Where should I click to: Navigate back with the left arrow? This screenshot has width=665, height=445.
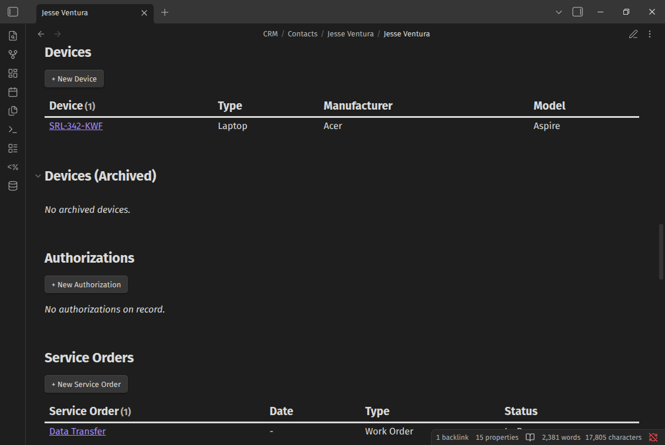(x=40, y=34)
